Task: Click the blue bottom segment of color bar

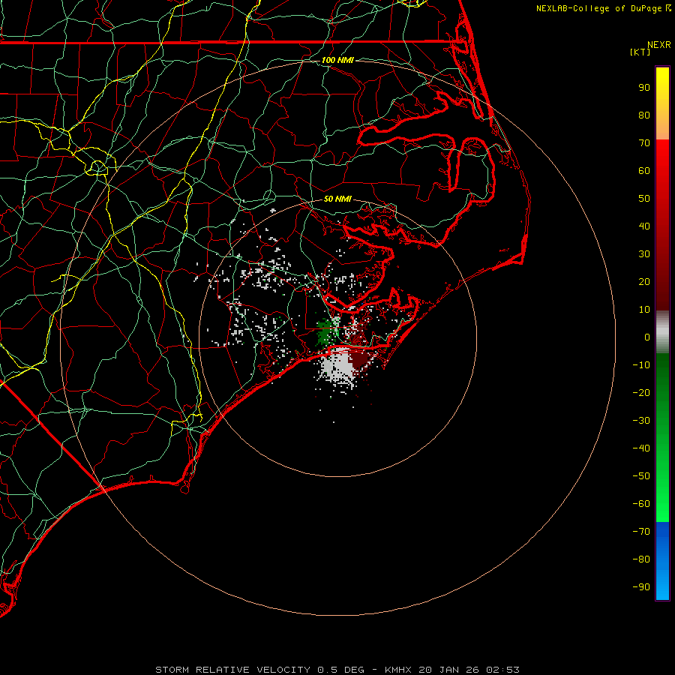Action: (x=662, y=561)
